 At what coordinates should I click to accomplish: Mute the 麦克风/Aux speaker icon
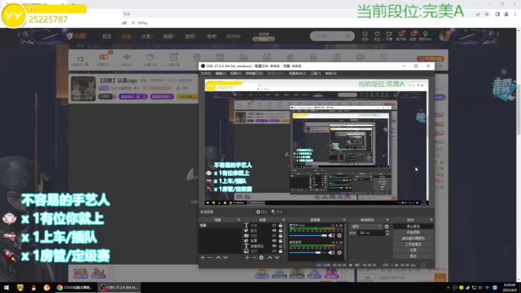click(x=331, y=236)
